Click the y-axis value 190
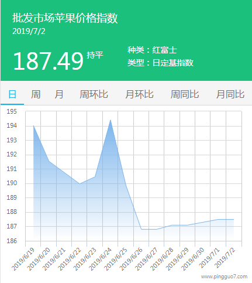Screen dimensions: 252x283 pos(12,183)
